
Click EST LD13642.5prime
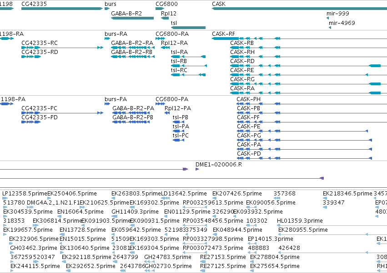coord(184,194)
